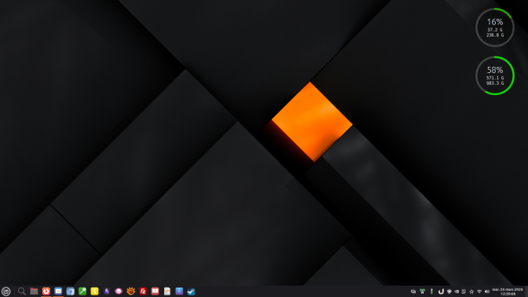Open the pink round application icon
The width and height of the screenshot is (528, 297).
[x=119, y=291]
